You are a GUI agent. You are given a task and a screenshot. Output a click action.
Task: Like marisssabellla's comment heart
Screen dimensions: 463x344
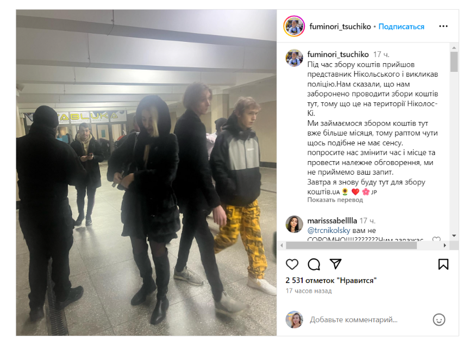[x=436, y=239]
